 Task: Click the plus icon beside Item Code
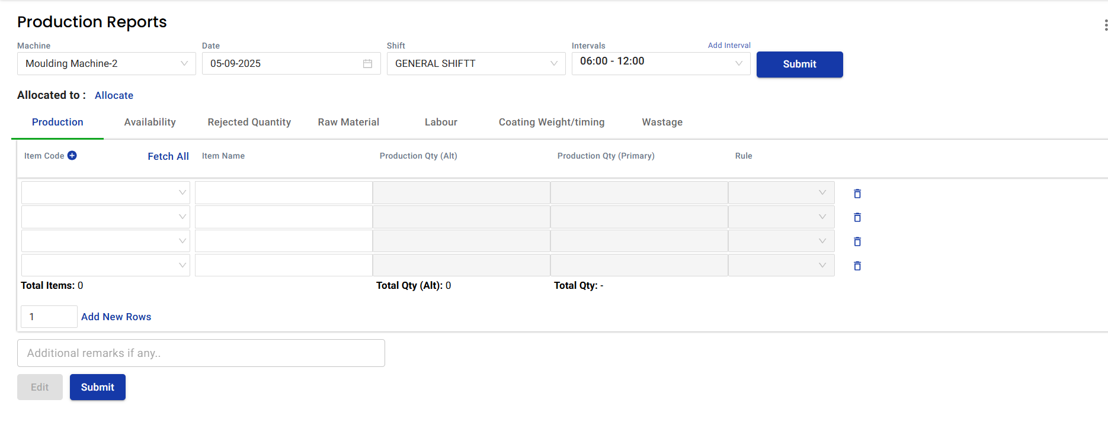72,156
